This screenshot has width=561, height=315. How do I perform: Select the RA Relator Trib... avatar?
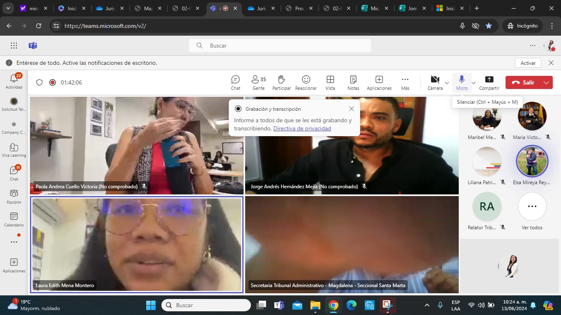(x=487, y=206)
